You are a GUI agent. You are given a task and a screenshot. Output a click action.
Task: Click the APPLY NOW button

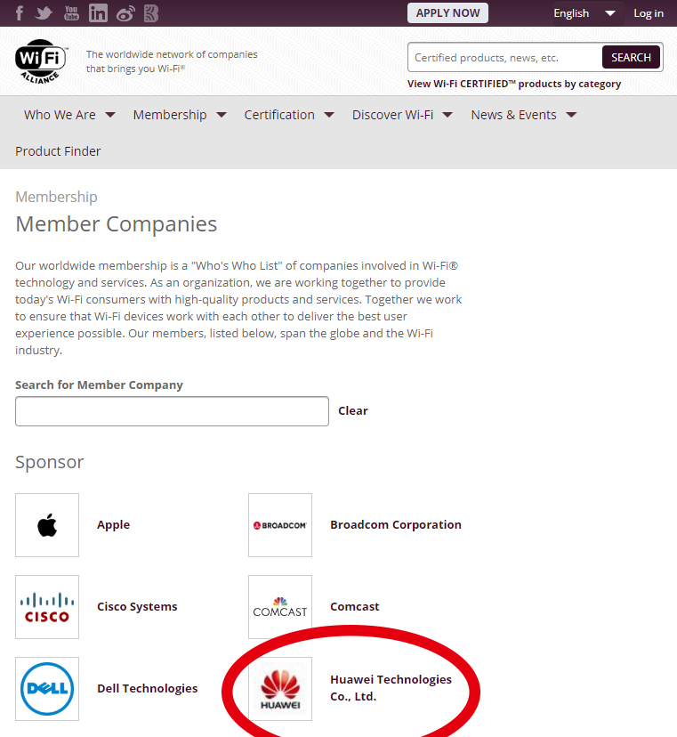[447, 13]
